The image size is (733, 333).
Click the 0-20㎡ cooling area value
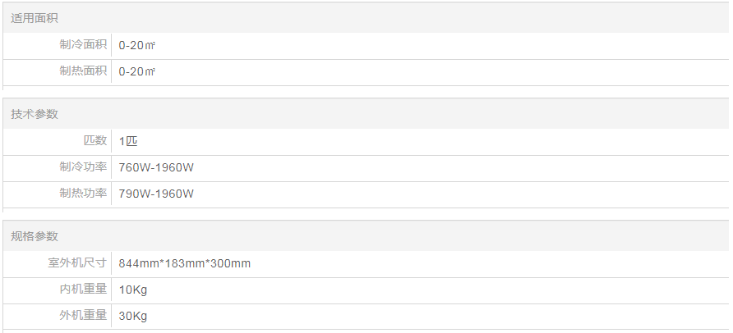(x=137, y=46)
